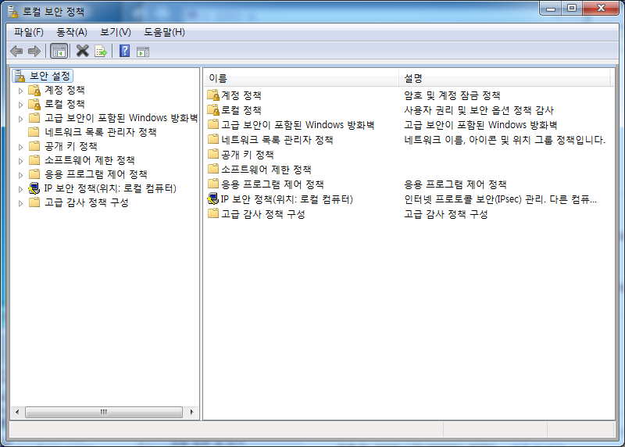The width and height of the screenshot is (625, 447).
Task: Expand the 로컬 정책 tree node
Action: tap(21, 105)
